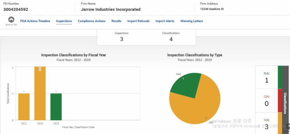The height and width of the screenshot is (134, 290).
Task: View the Warning Letters tab
Action: [191, 21]
